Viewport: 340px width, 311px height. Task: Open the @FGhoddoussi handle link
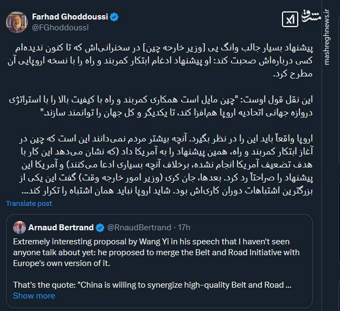[x=61, y=27]
